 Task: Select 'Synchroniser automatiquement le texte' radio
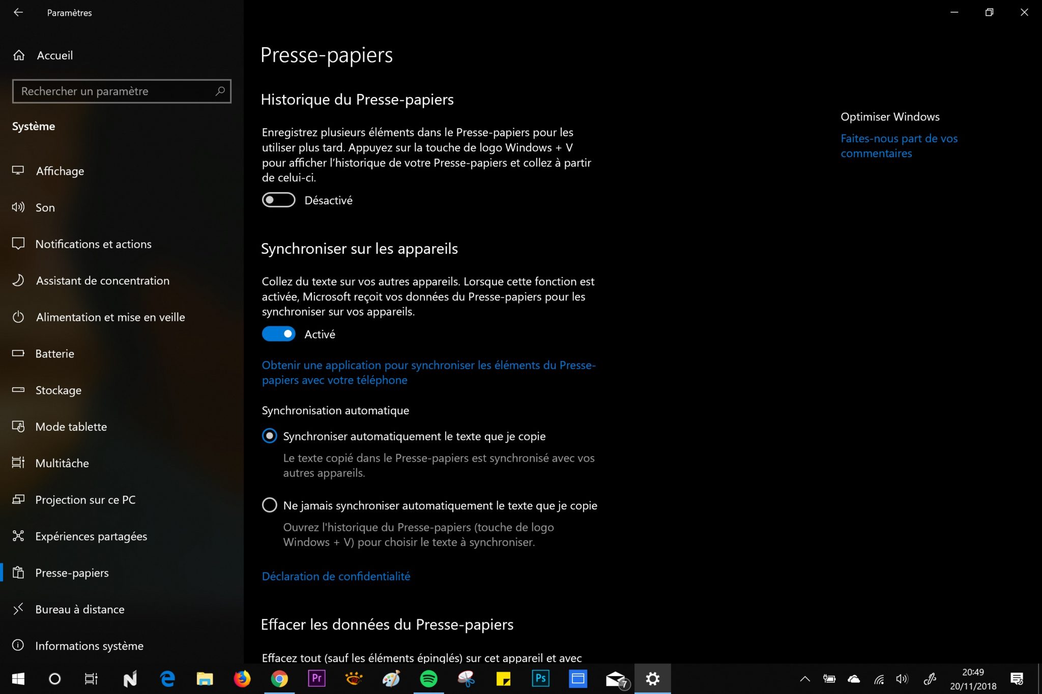[x=269, y=436]
